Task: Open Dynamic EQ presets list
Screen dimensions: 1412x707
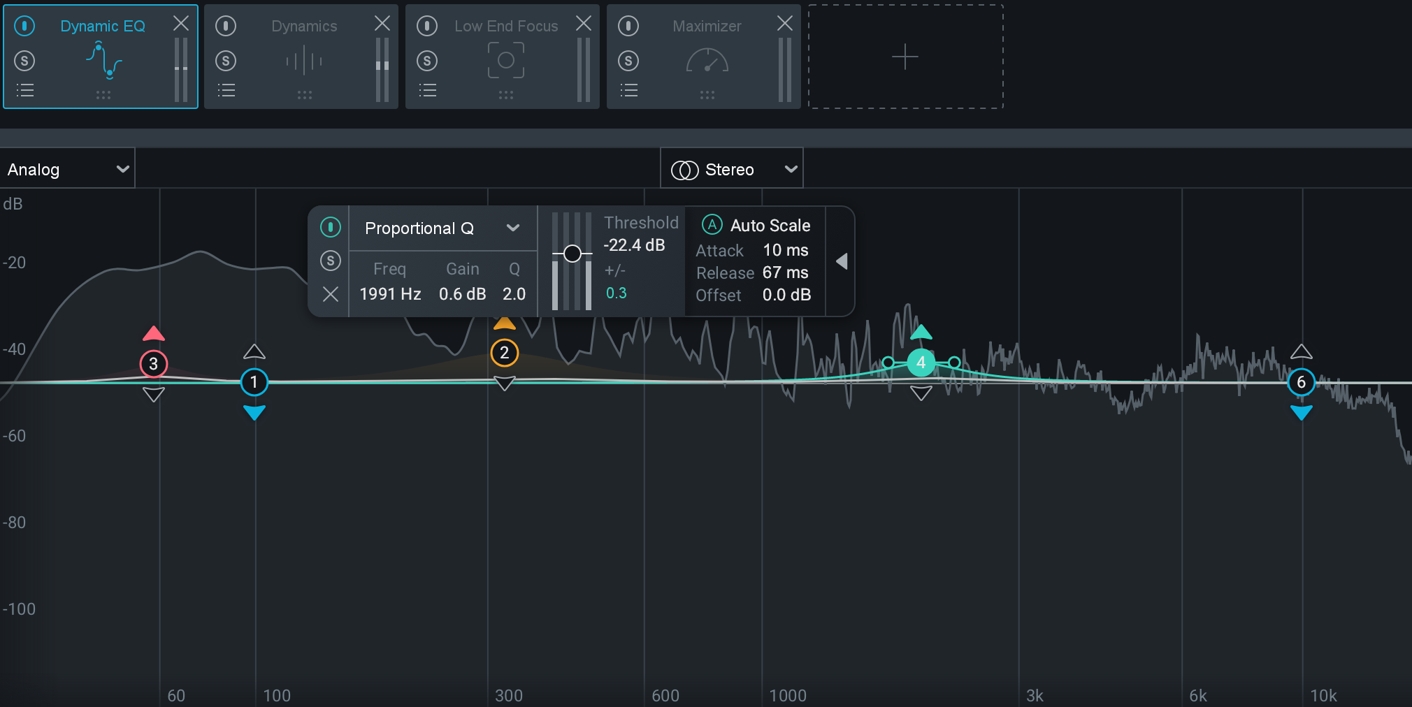Action: pos(25,90)
